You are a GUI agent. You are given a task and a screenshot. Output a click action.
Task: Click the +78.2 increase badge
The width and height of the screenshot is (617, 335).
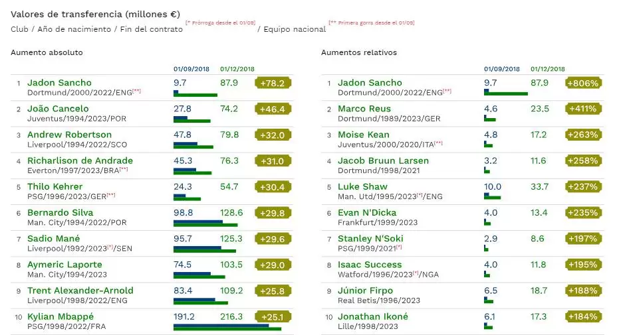pos(273,83)
